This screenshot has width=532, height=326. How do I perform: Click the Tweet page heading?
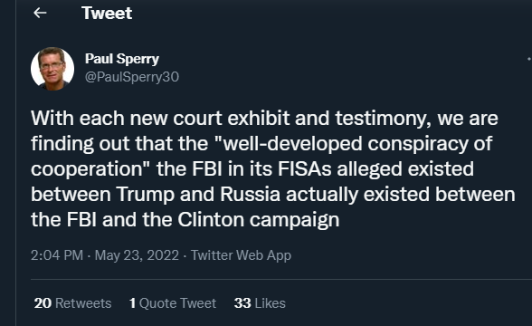point(107,14)
